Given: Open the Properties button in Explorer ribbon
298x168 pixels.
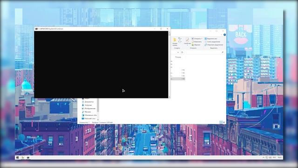Looking at the screenshot, I should 187,42.
